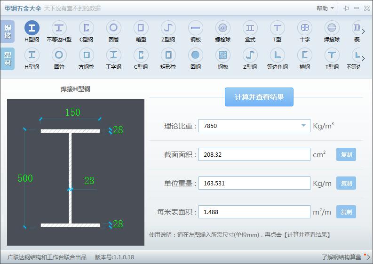The height and width of the screenshot is (264, 373).
Task: Select the 楔 welded icon at row end
Action: click(356, 28)
